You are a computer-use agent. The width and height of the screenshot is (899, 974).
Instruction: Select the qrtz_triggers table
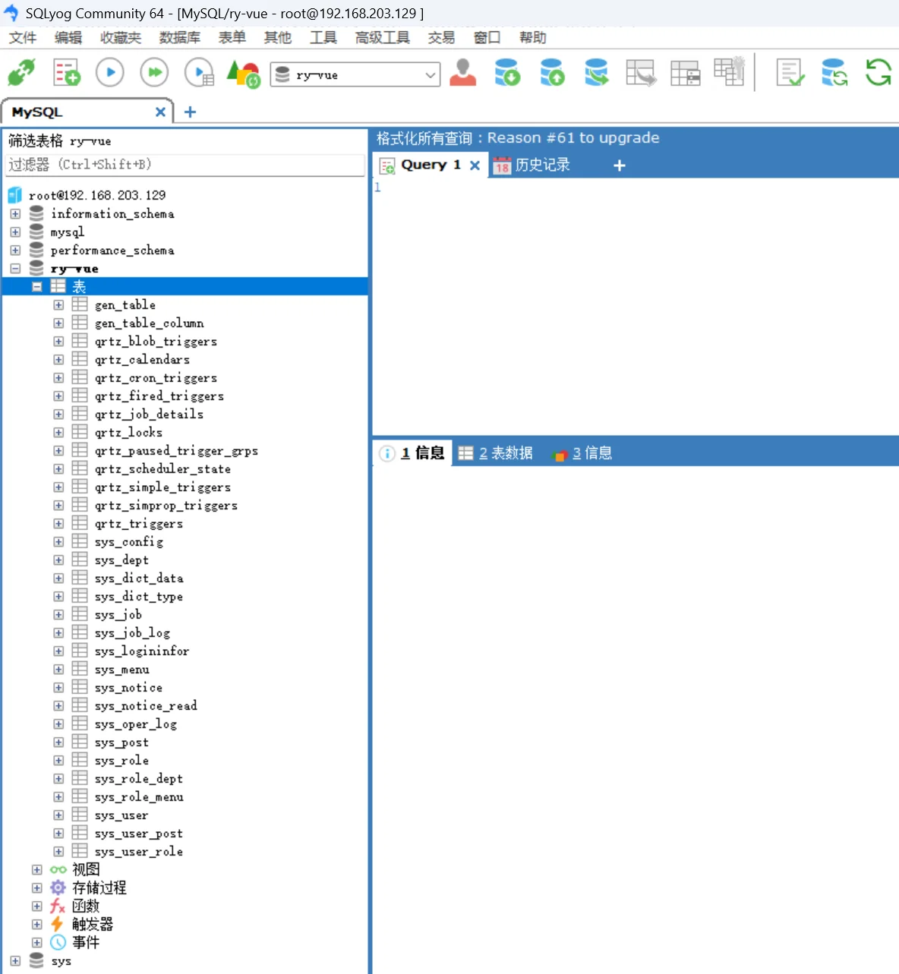pos(139,524)
